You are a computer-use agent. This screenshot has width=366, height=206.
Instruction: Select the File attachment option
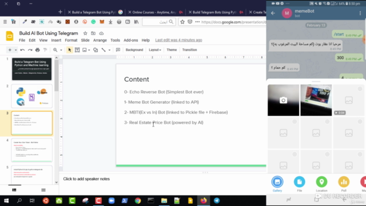(300, 184)
